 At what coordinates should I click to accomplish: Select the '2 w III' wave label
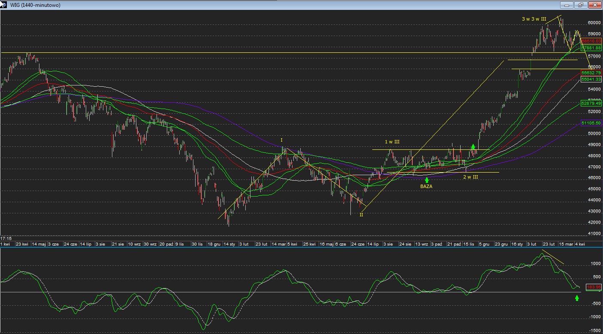coord(470,176)
